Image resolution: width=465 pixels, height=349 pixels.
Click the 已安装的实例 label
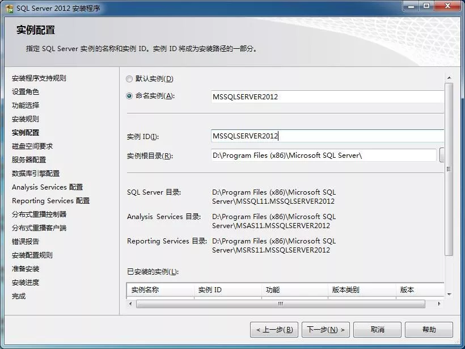(x=153, y=272)
